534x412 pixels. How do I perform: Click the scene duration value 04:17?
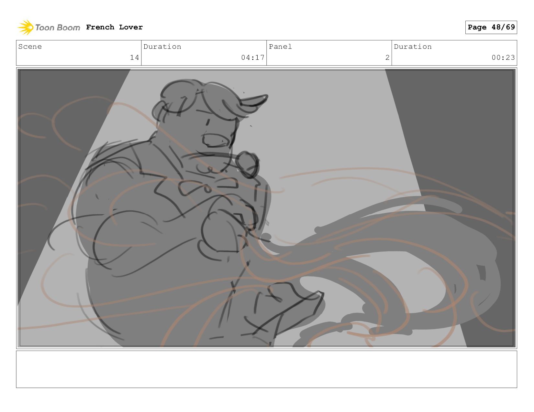tap(253, 58)
